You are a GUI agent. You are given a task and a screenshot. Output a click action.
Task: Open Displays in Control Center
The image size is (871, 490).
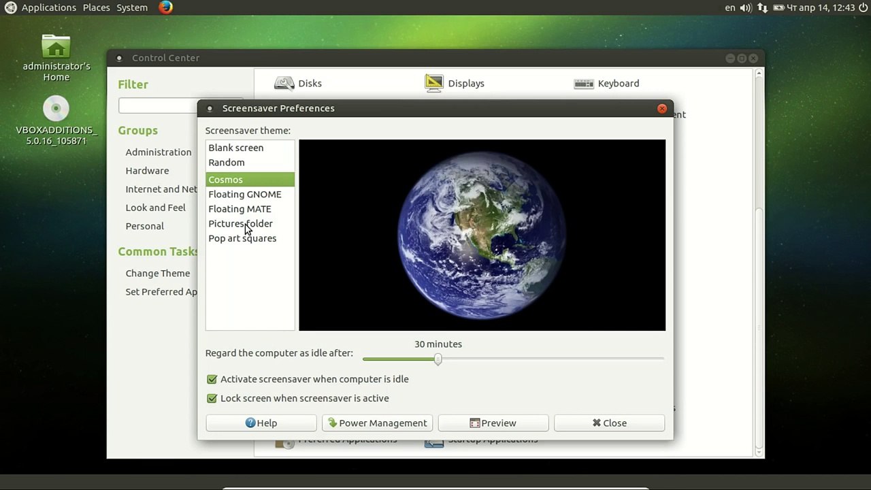point(455,83)
